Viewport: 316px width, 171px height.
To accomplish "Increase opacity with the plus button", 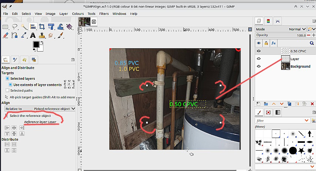I will [313, 35].
